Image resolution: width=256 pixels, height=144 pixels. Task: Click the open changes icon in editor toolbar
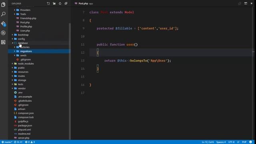[240, 4]
